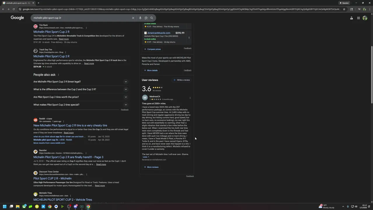The image size is (373, 210).
Task: Open options for the Track Day Tire result
Action: [66, 52]
